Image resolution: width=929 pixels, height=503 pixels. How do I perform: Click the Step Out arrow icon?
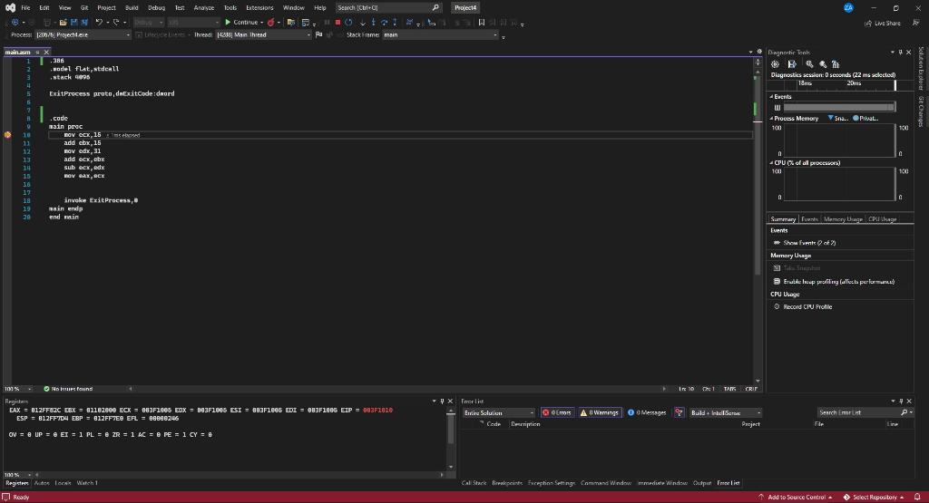pyautogui.click(x=395, y=23)
